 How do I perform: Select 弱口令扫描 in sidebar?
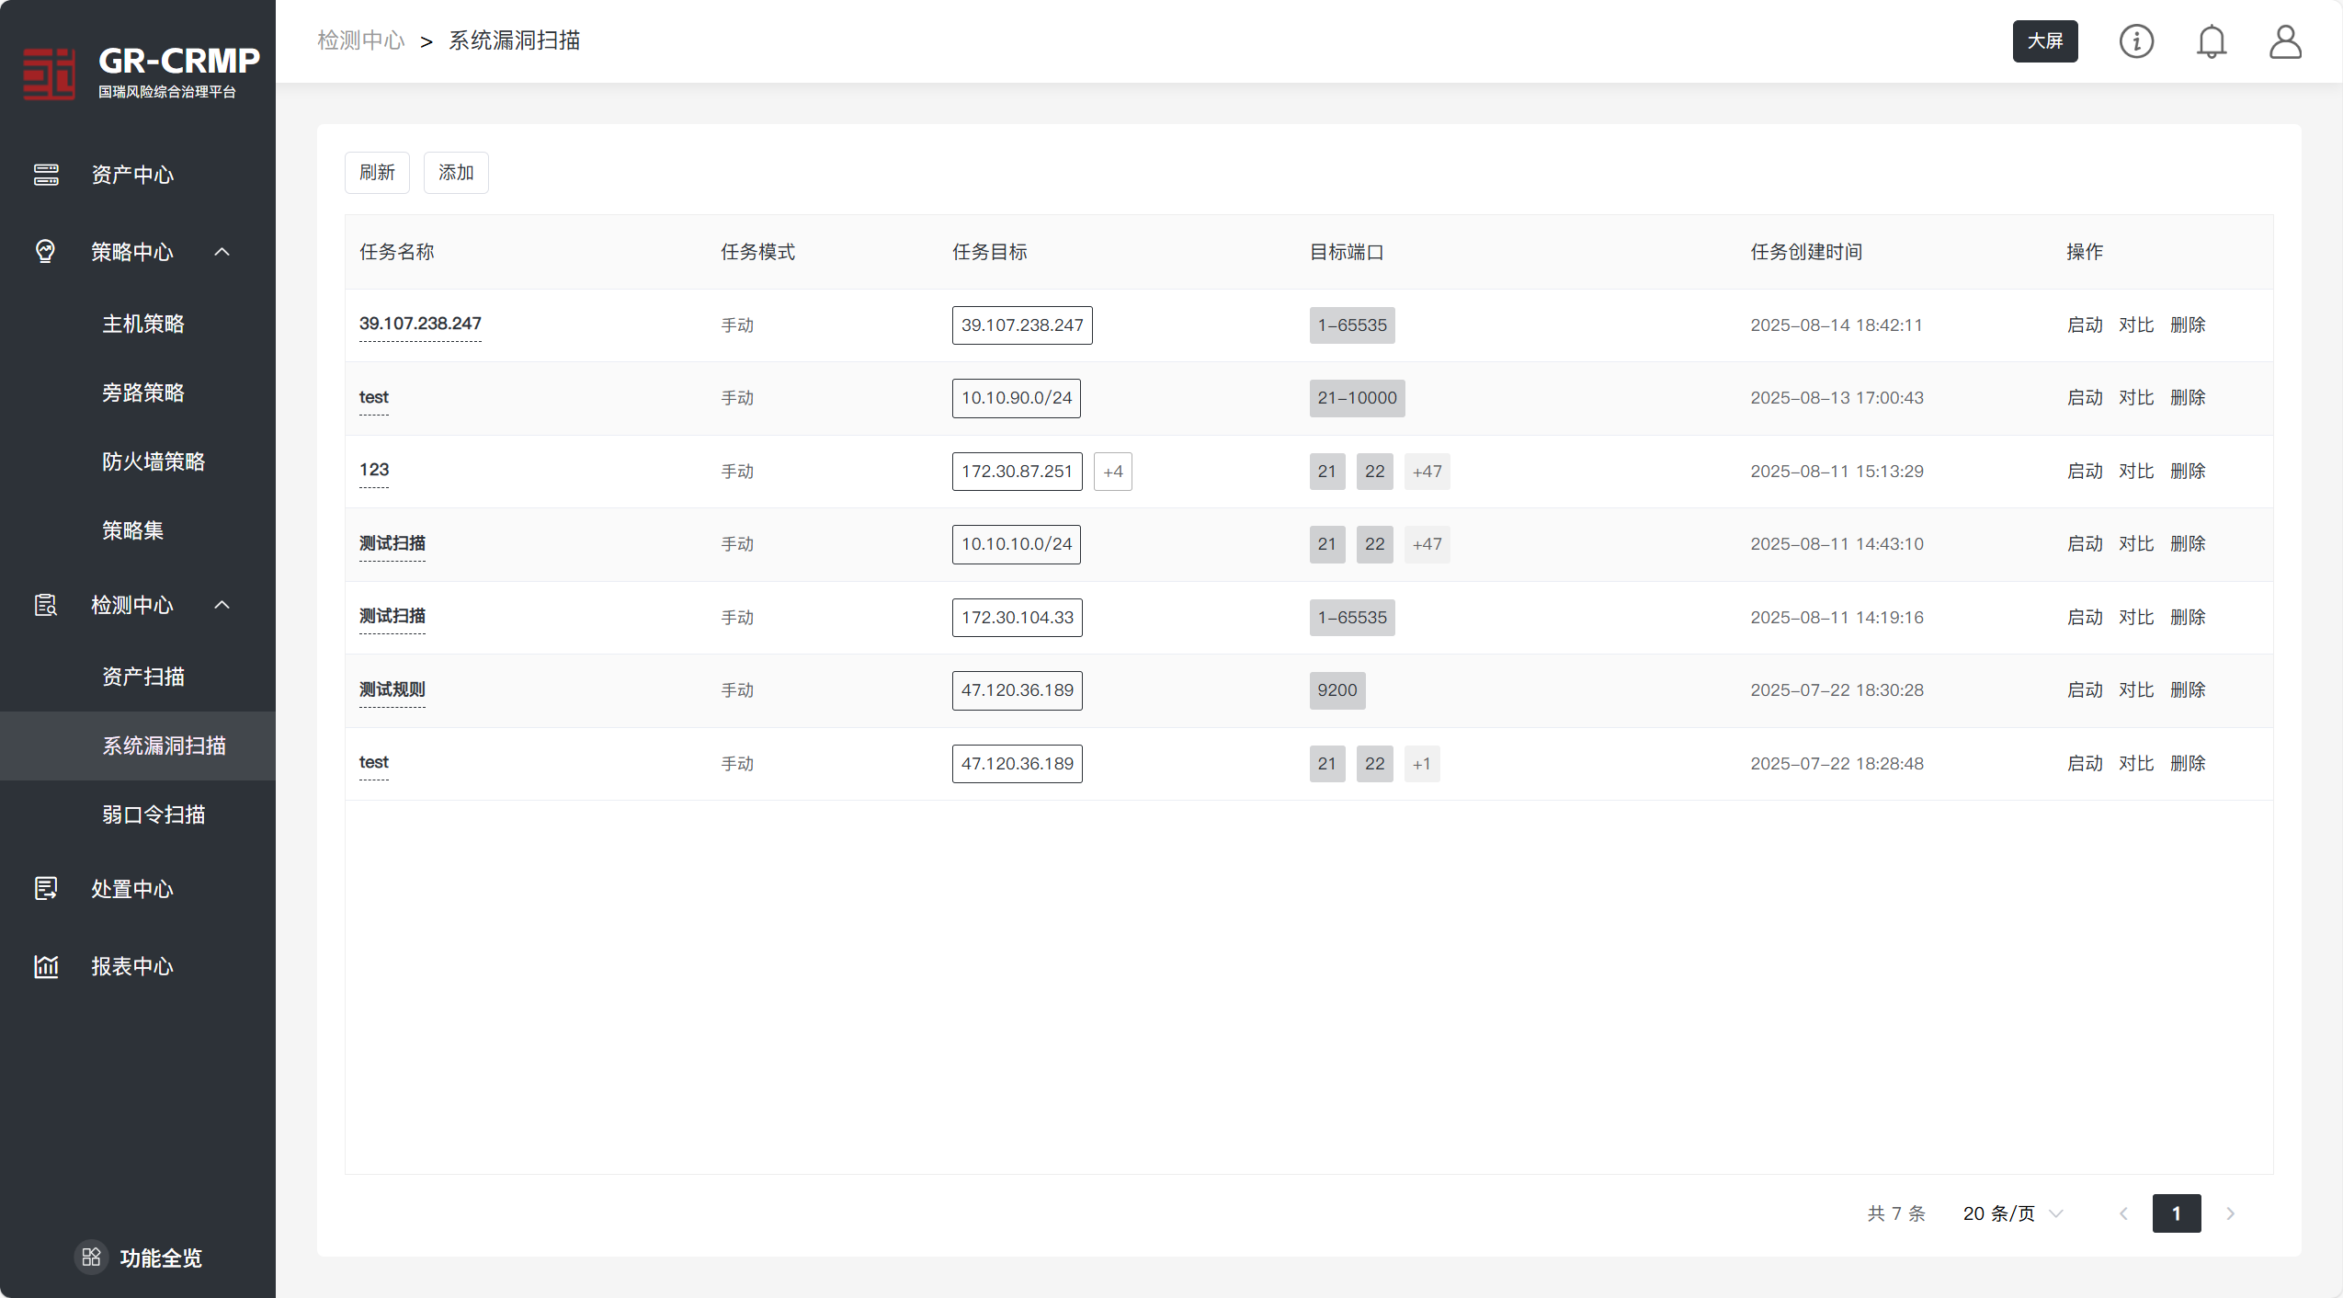point(154,814)
